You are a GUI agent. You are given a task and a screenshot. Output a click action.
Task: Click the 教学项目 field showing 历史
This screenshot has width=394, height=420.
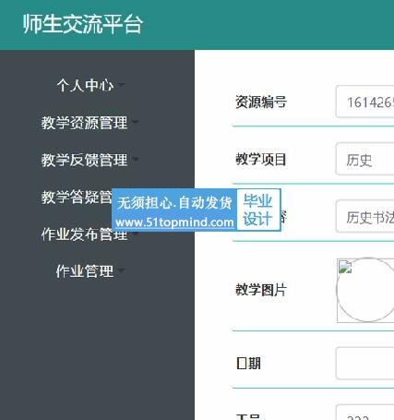click(x=364, y=160)
